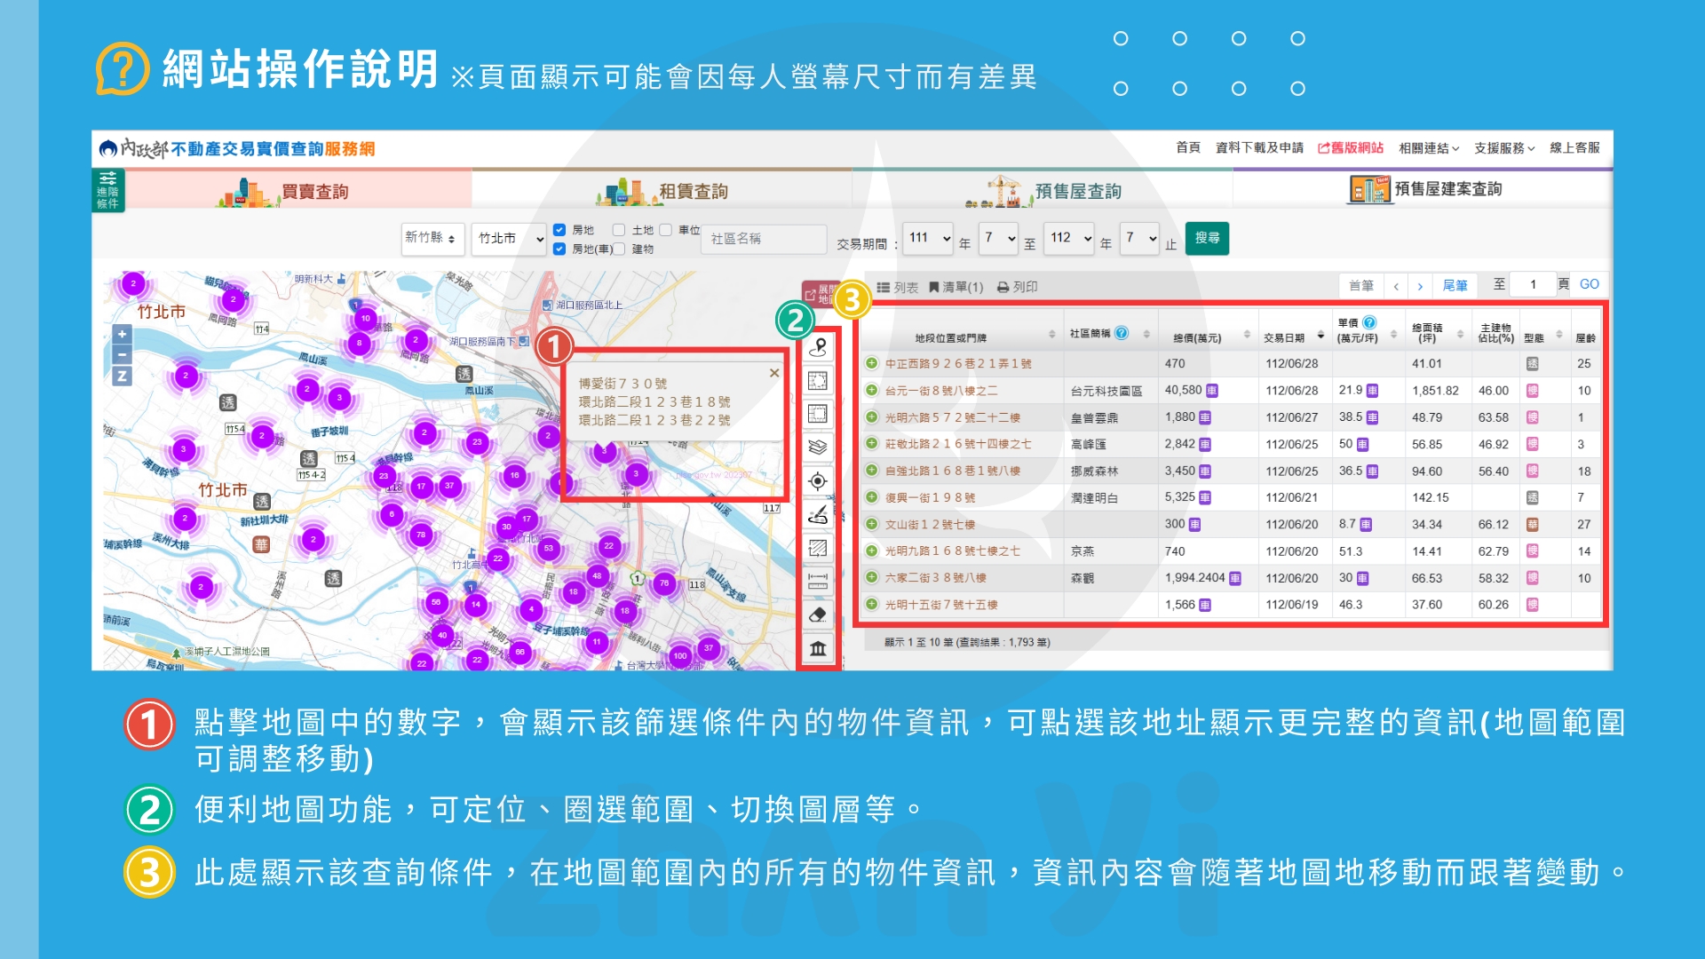Screen dimensions: 1705x959
Task: Open the 線上客服 online support link
Action: [1574, 147]
